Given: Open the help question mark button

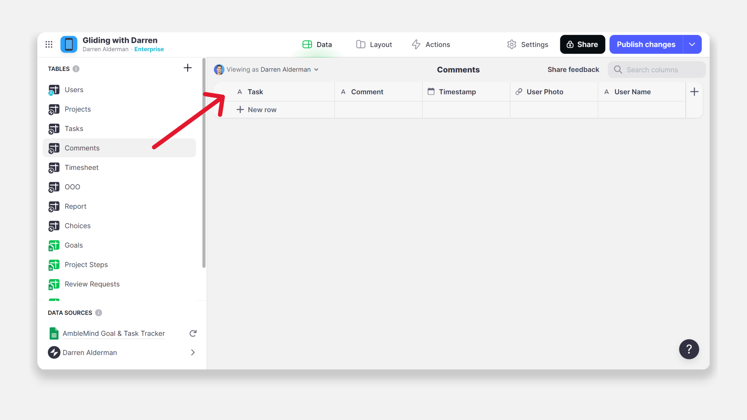Looking at the screenshot, I should tap(689, 349).
